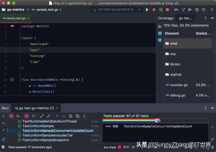The image size is (216, 152).
Task: Select the cmd folder in Coverage
Action: click(x=188, y=44)
